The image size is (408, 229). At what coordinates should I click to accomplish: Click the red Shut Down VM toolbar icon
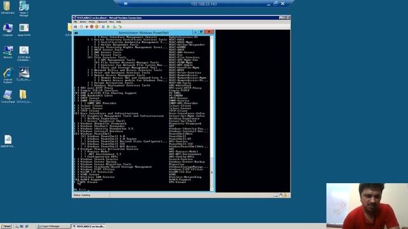point(92,27)
